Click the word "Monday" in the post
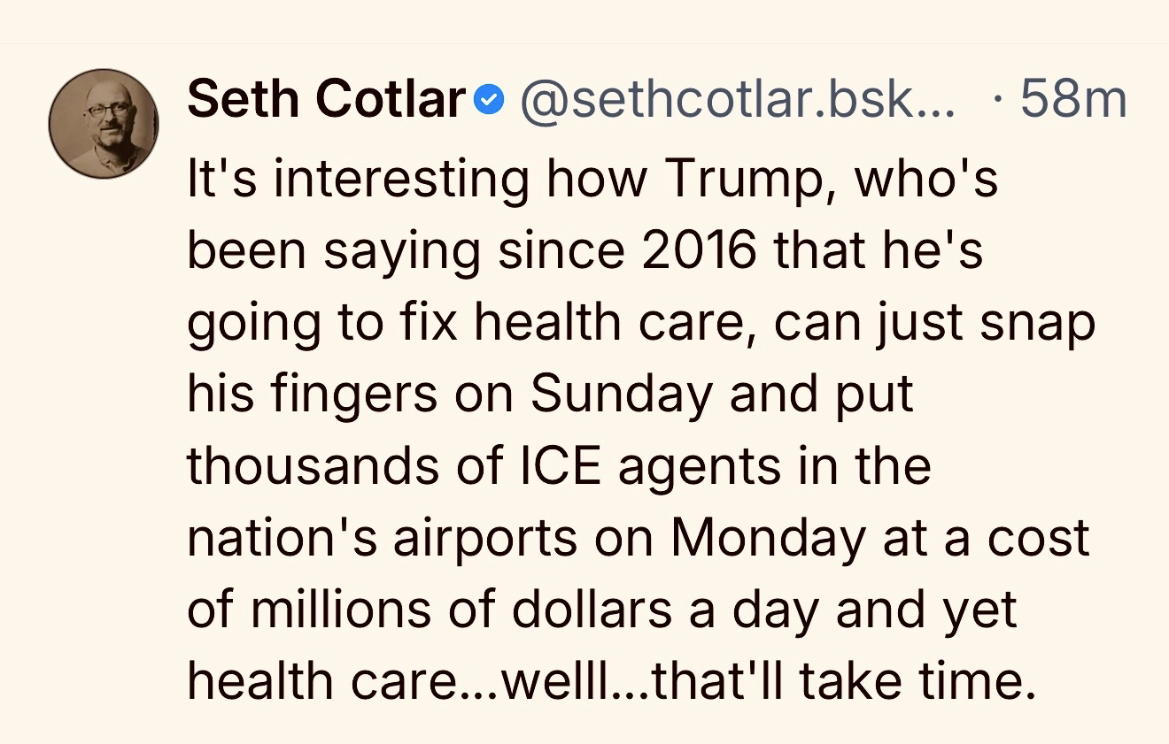 pyautogui.click(x=767, y=538)
